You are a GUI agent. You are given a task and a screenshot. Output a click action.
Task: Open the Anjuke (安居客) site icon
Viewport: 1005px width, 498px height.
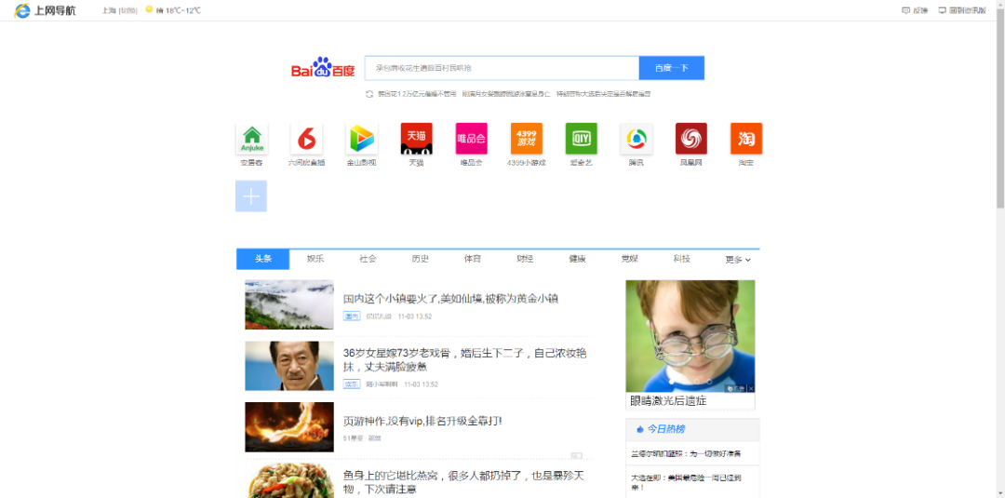coord(252,139)
